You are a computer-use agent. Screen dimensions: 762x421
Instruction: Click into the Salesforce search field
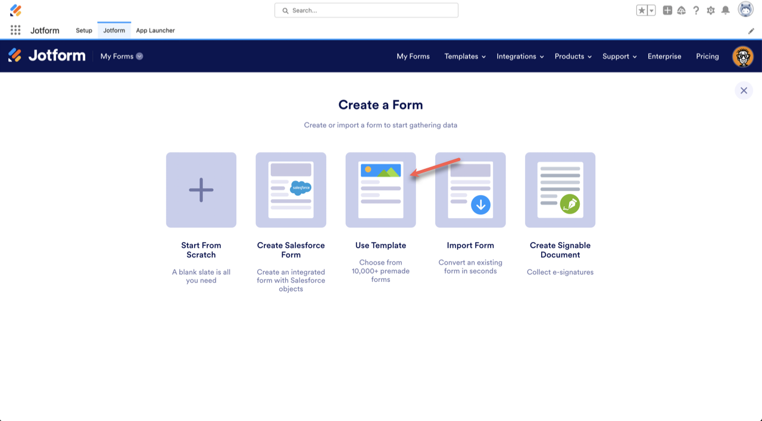[366, 10]
